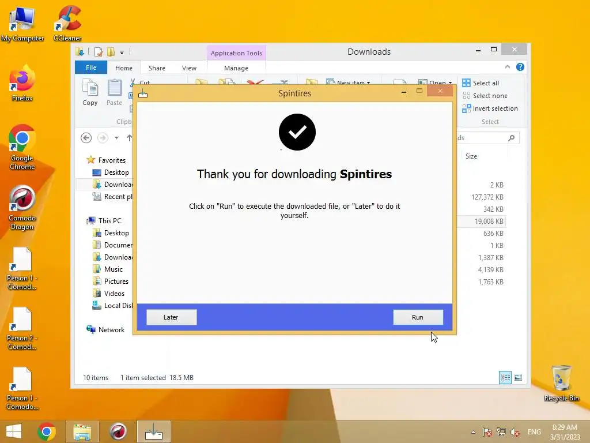Click ENG language indicator

[x=534, y=432]
